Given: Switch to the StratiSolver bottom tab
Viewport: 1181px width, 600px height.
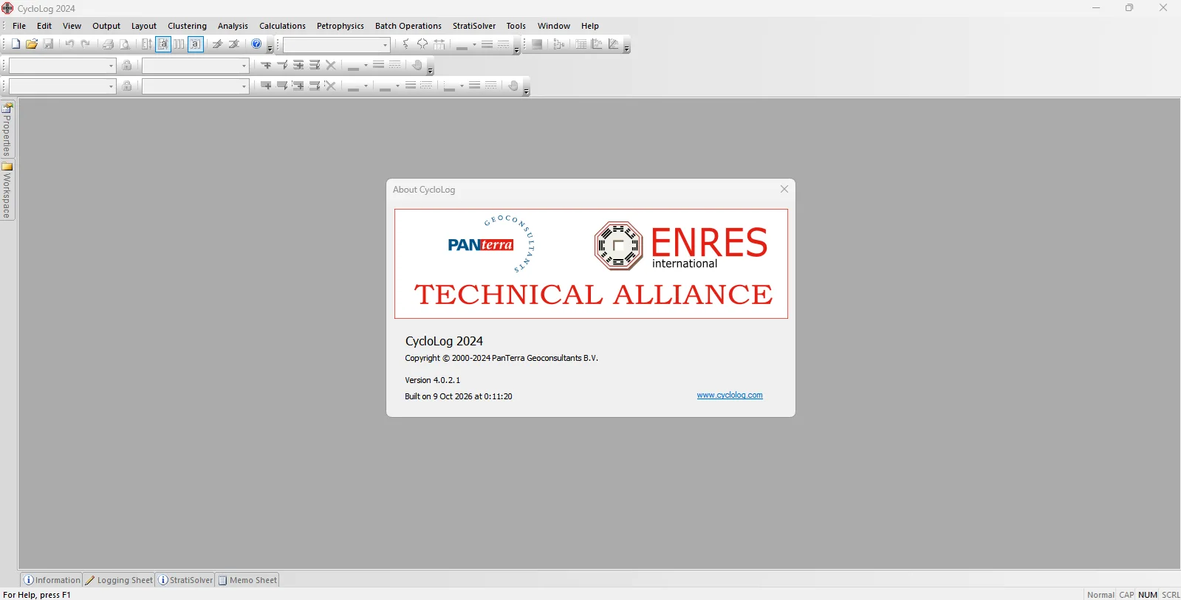Looking at the screenshot, I should coord(185,580).
